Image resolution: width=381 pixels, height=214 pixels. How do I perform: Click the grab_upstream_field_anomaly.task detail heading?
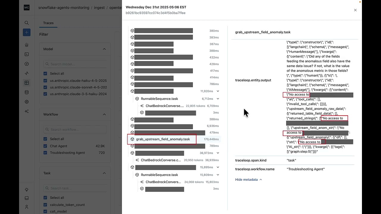pyautogui.click(x=263, y=32)
